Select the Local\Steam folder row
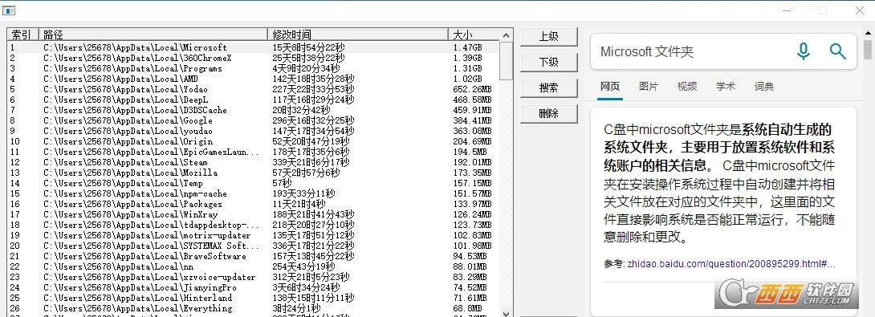 coord(254,162)
